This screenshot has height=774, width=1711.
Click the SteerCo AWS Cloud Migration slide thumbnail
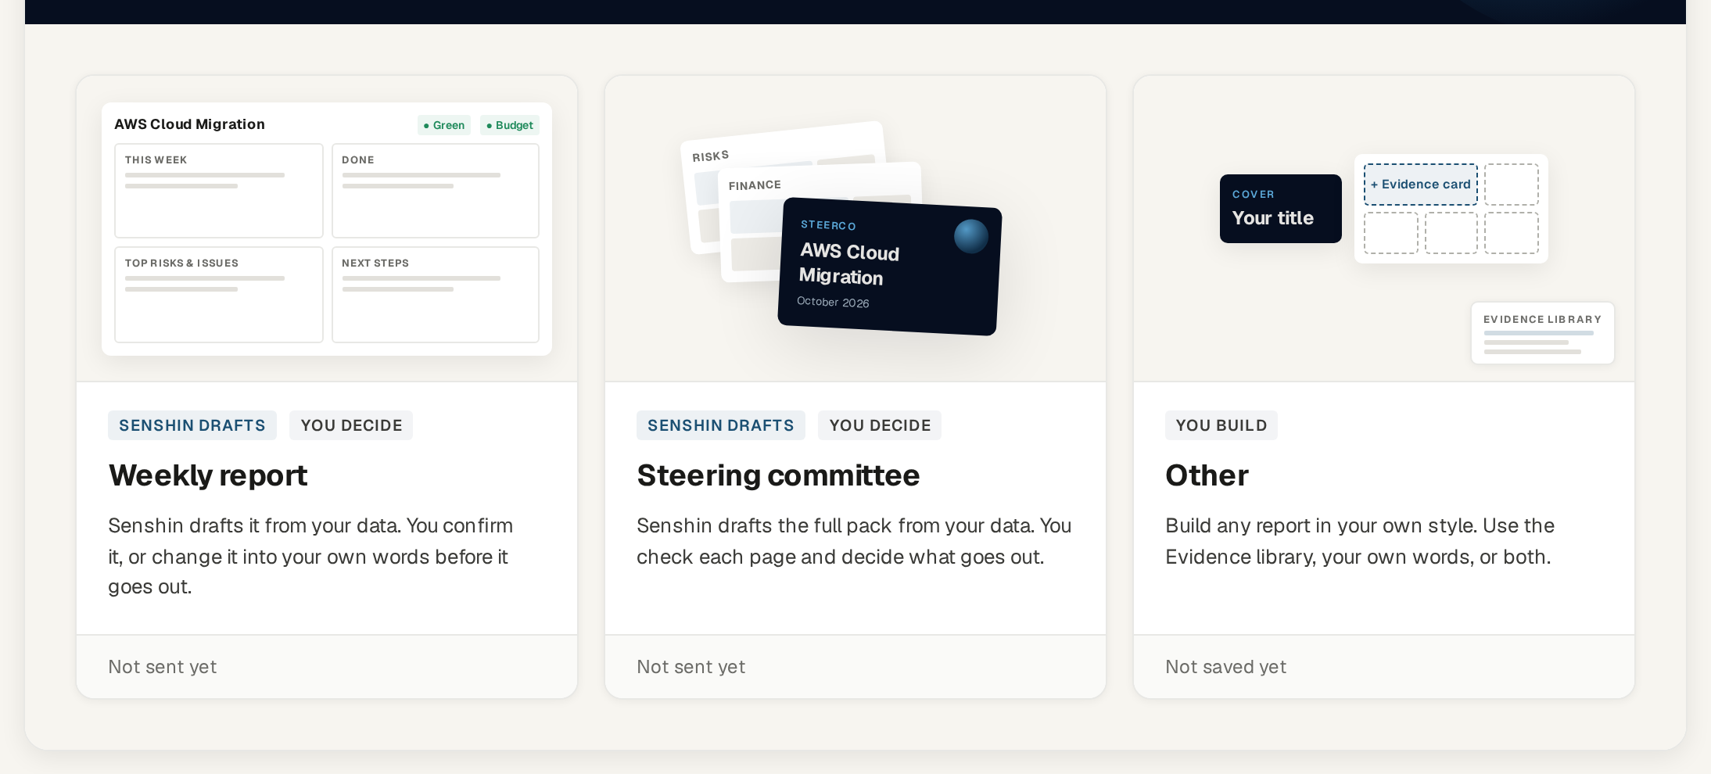(x=889, y=267)
